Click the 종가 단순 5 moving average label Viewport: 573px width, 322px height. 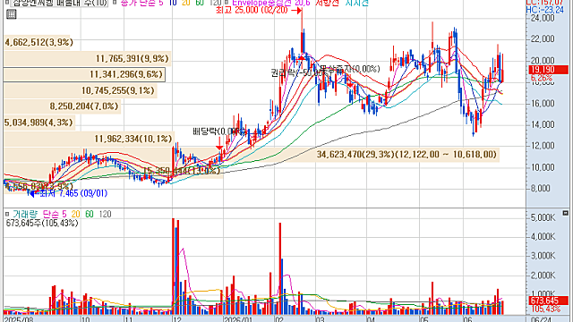coord(141,3)
